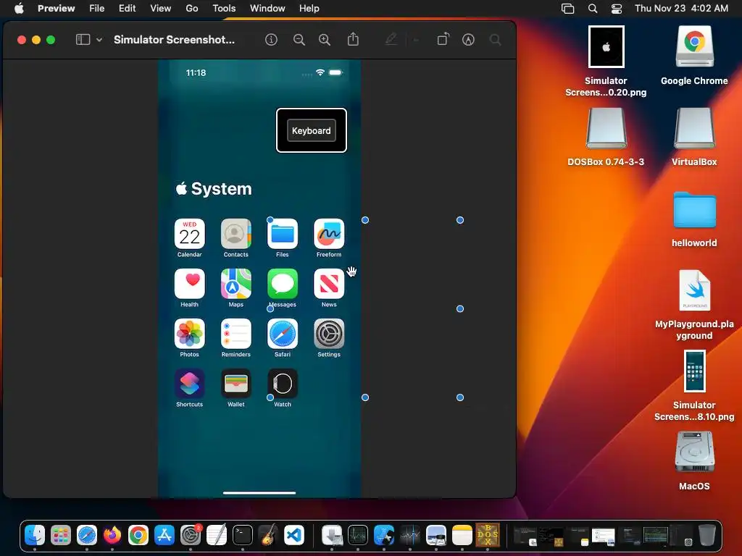Click the Freeform app icon in the image
Screen dimensions: 742x556
pyautogui.click(x=329, y=234)
